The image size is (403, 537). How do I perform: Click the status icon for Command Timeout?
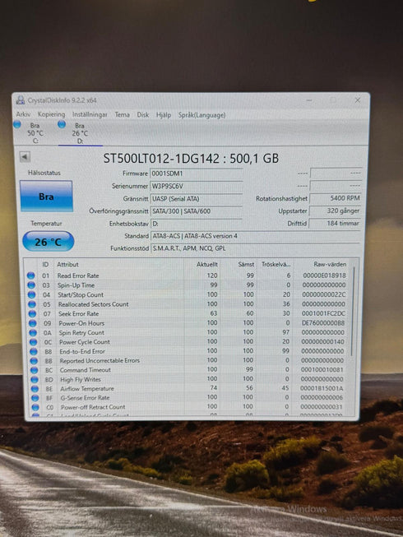tap(35, 370)
